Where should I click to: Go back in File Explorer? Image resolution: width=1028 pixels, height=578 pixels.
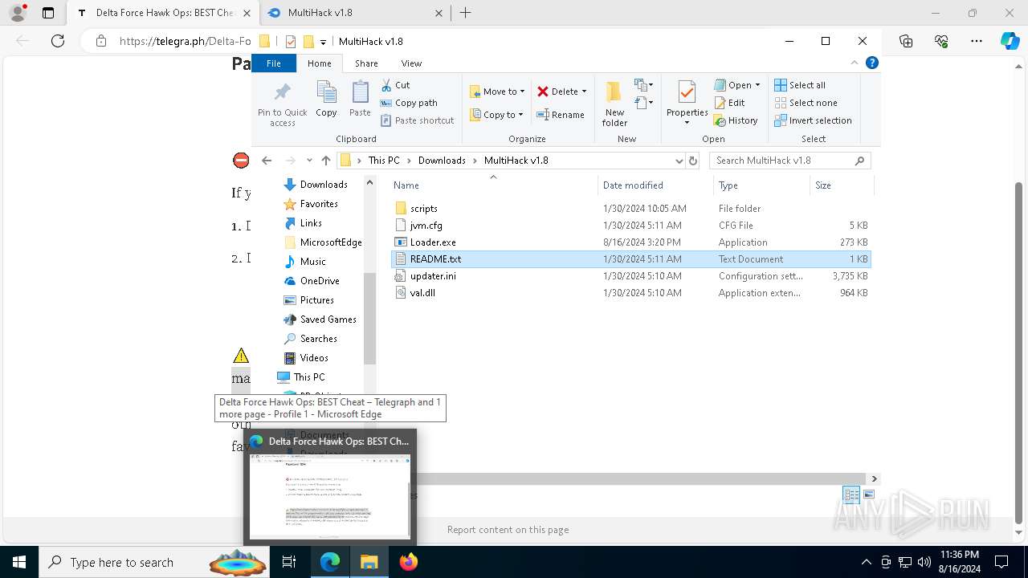coord(267,161)
